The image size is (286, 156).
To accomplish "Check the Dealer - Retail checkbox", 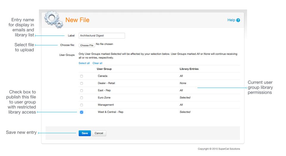I will coord(81,83).
